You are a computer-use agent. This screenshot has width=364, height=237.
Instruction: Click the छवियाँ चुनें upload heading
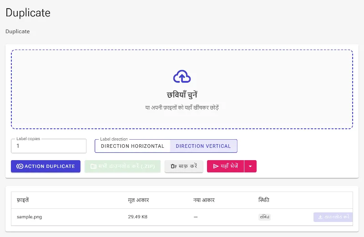coord(182,95)
